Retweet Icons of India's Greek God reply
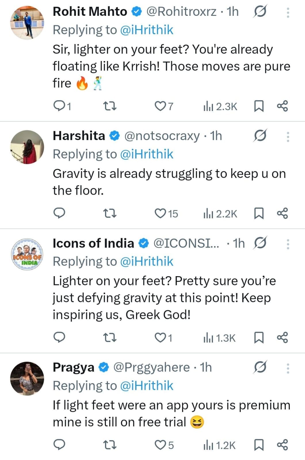This screenshot has height=460, width=305. tap(110, 338)
